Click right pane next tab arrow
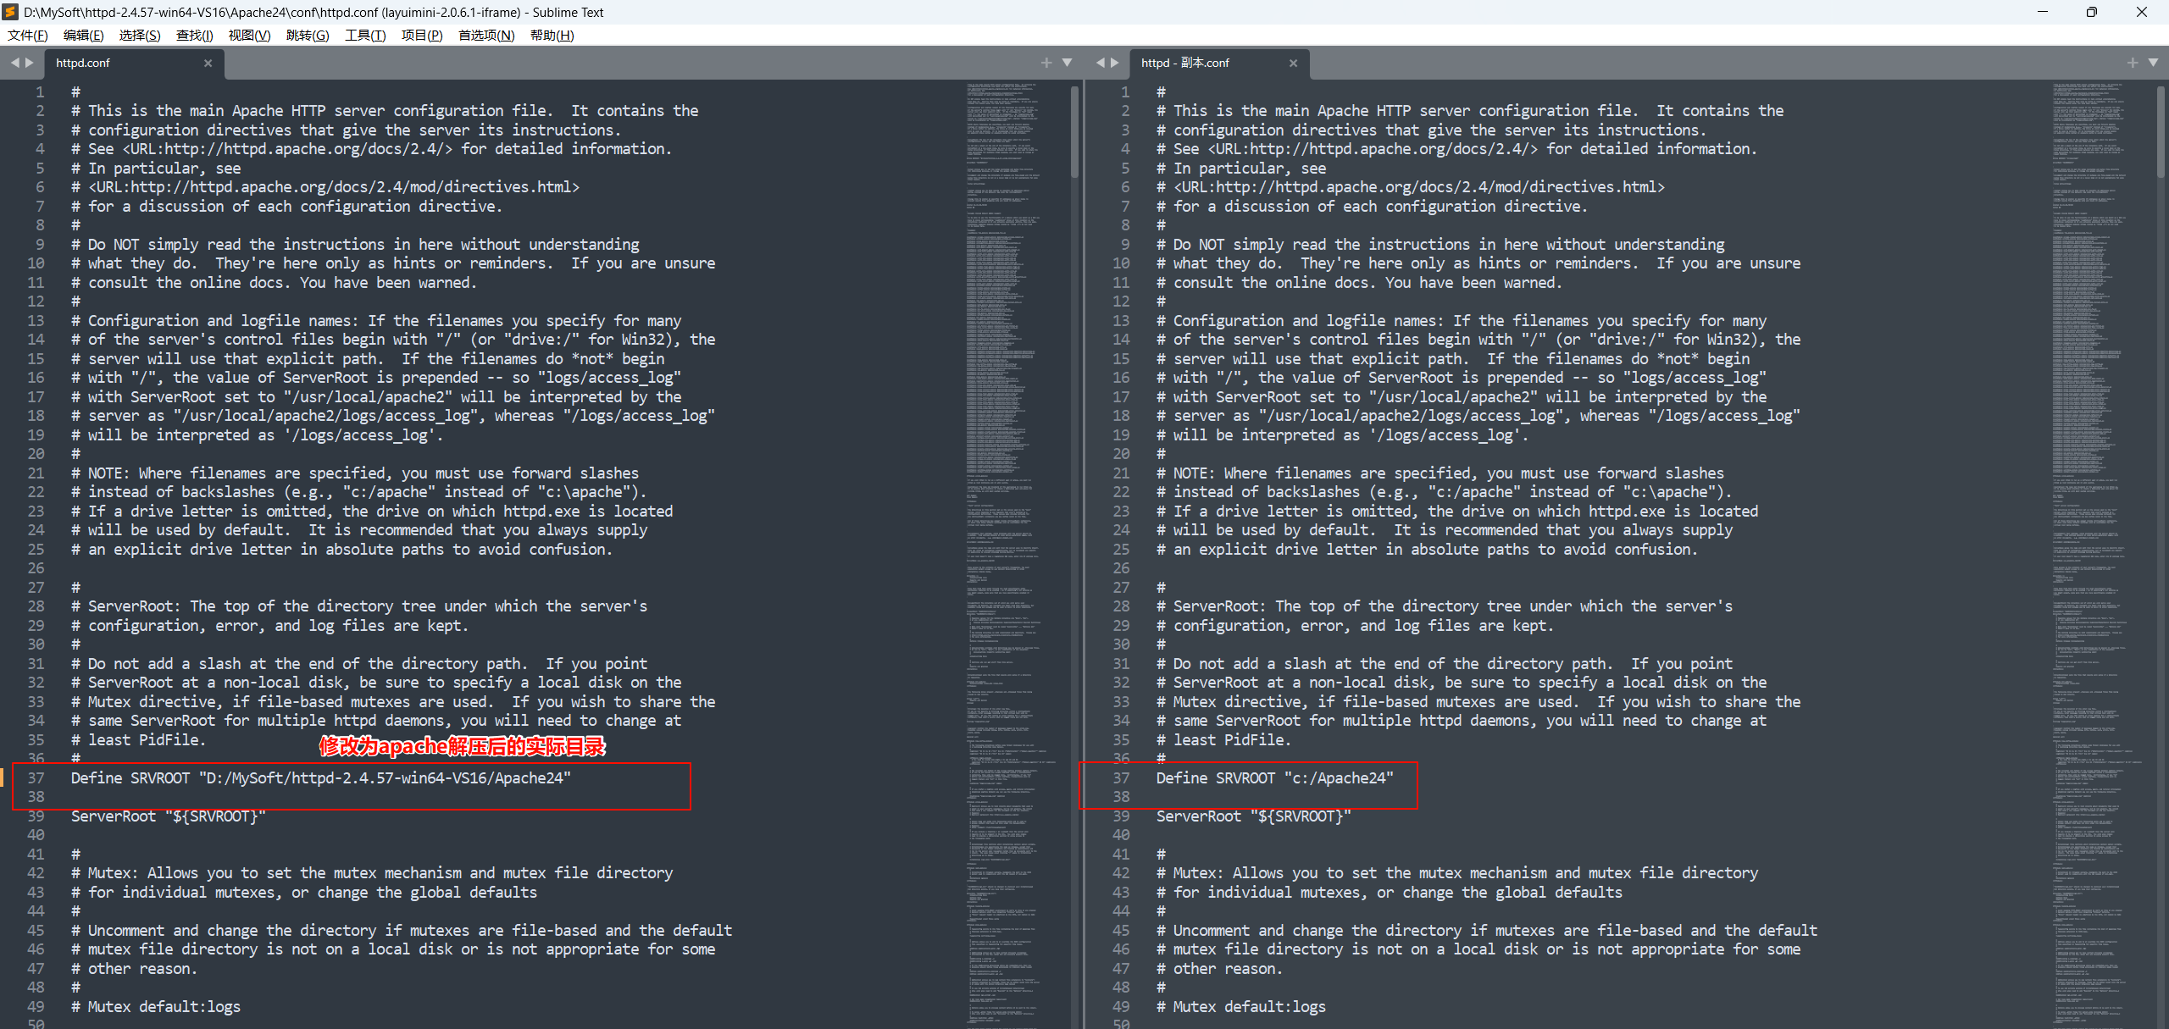Screen dimensions: 2169x1029 (1115, 63)
